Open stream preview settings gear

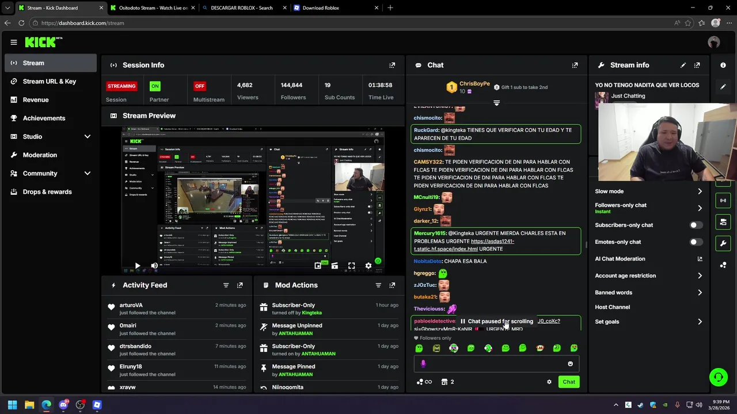click(x=368, y=266)
